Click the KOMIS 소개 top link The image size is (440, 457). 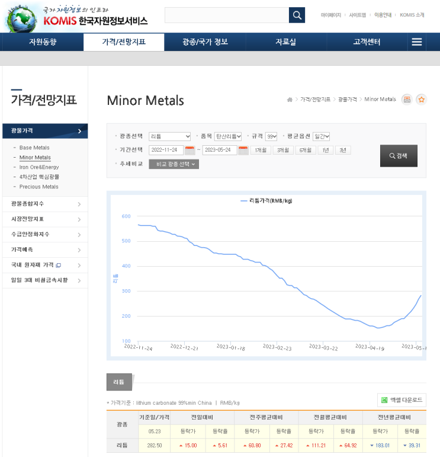[x=412, y=15]
